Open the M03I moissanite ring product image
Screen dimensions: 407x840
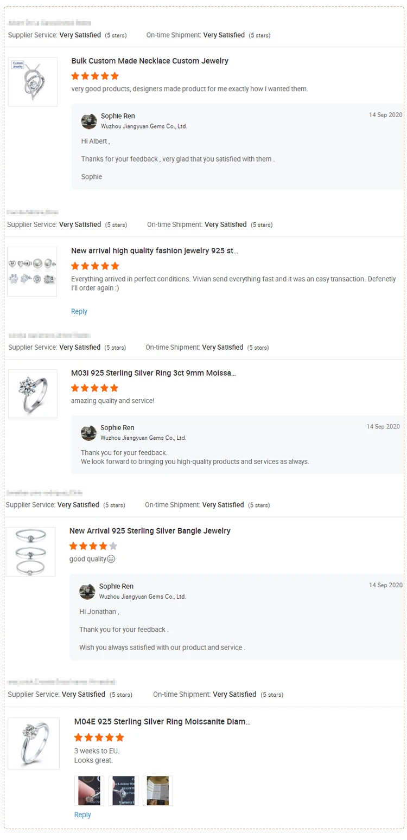(x=33, y=394)
